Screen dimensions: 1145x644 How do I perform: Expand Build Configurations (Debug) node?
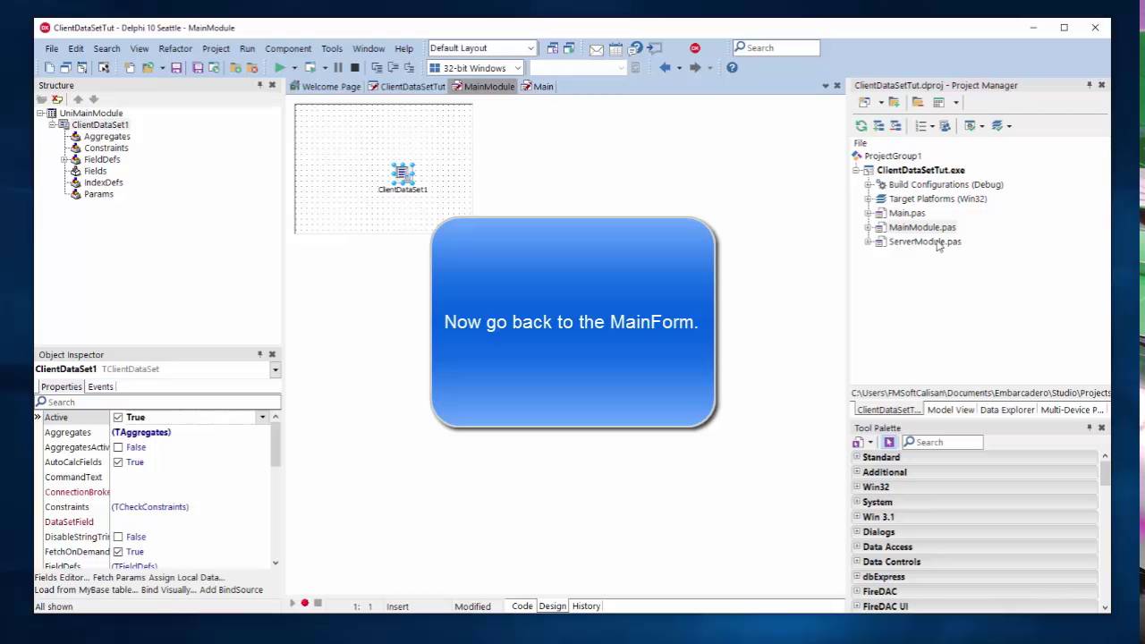(868, 184)
